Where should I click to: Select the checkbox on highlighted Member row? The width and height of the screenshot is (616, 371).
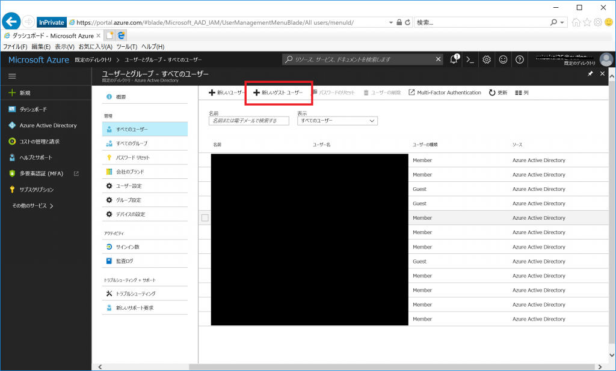coord(205,218)
